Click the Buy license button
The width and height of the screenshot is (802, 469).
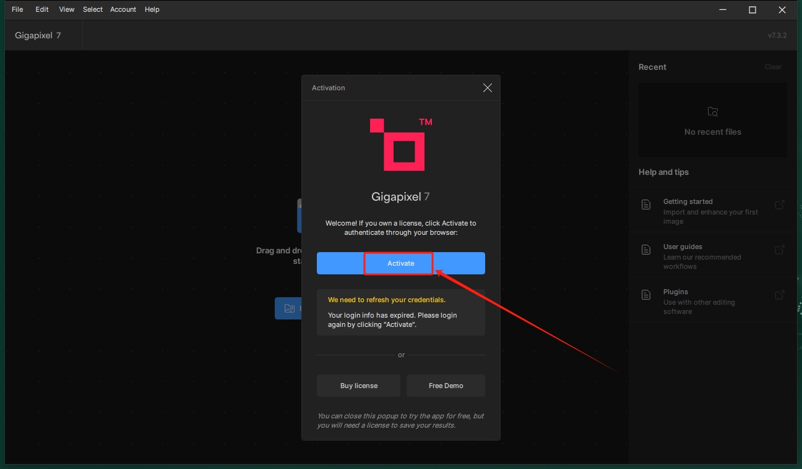pyautogui.click(x=359, y=386)
